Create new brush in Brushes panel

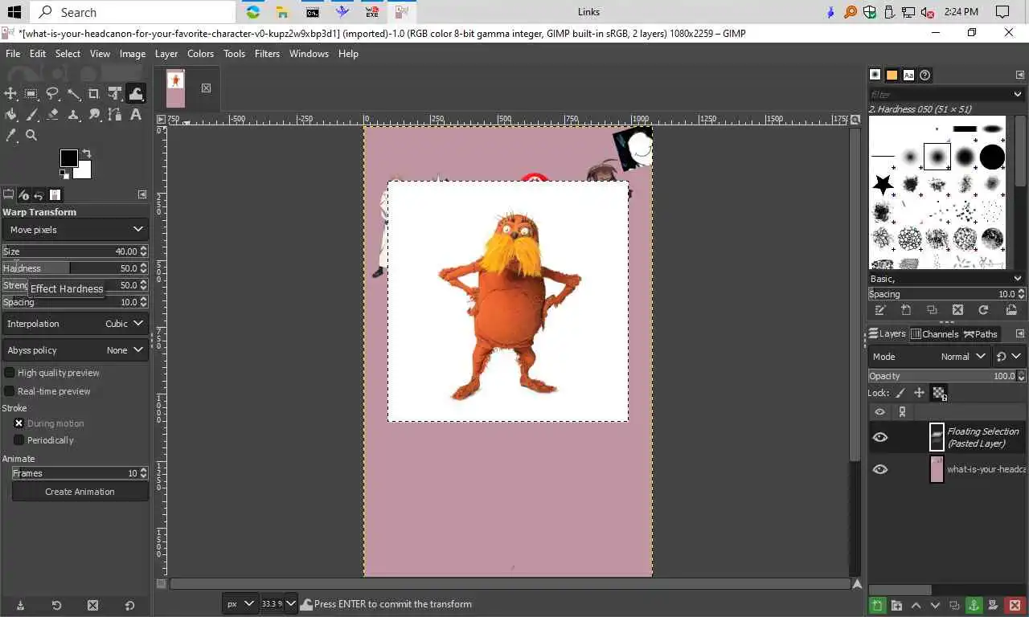[x=906, y=310]
